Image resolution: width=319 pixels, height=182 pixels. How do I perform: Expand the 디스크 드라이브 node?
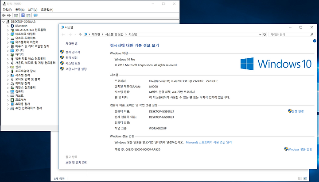[x=8, y=38]
